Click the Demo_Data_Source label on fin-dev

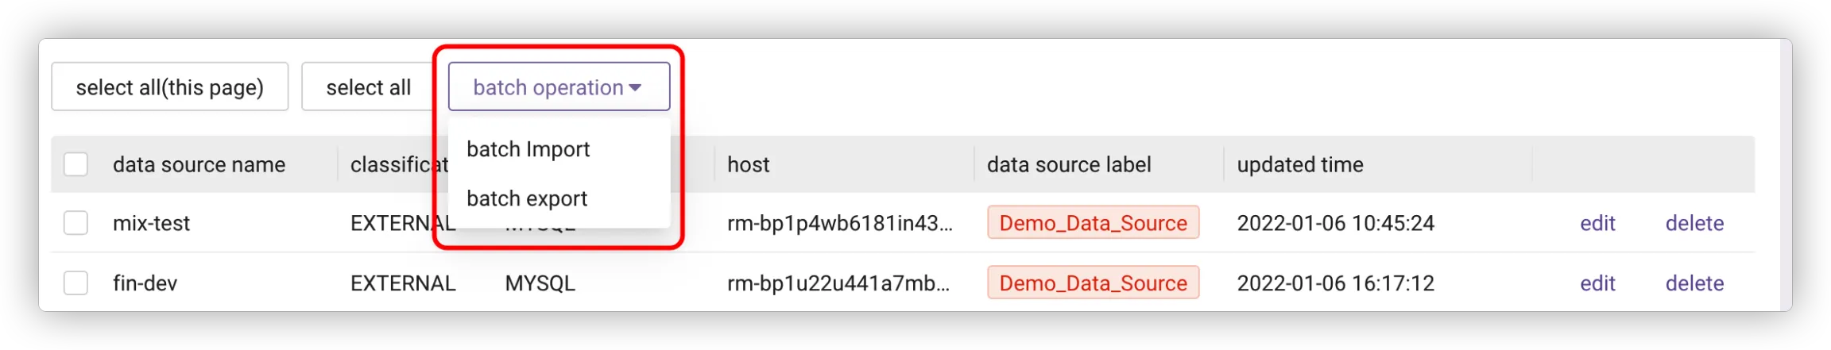pyautogui.click(x=1093, y=283)
